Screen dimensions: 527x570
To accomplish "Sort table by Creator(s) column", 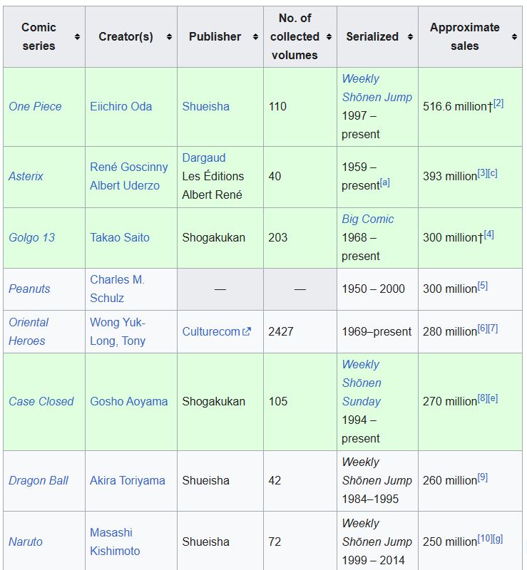I will 169,37.
